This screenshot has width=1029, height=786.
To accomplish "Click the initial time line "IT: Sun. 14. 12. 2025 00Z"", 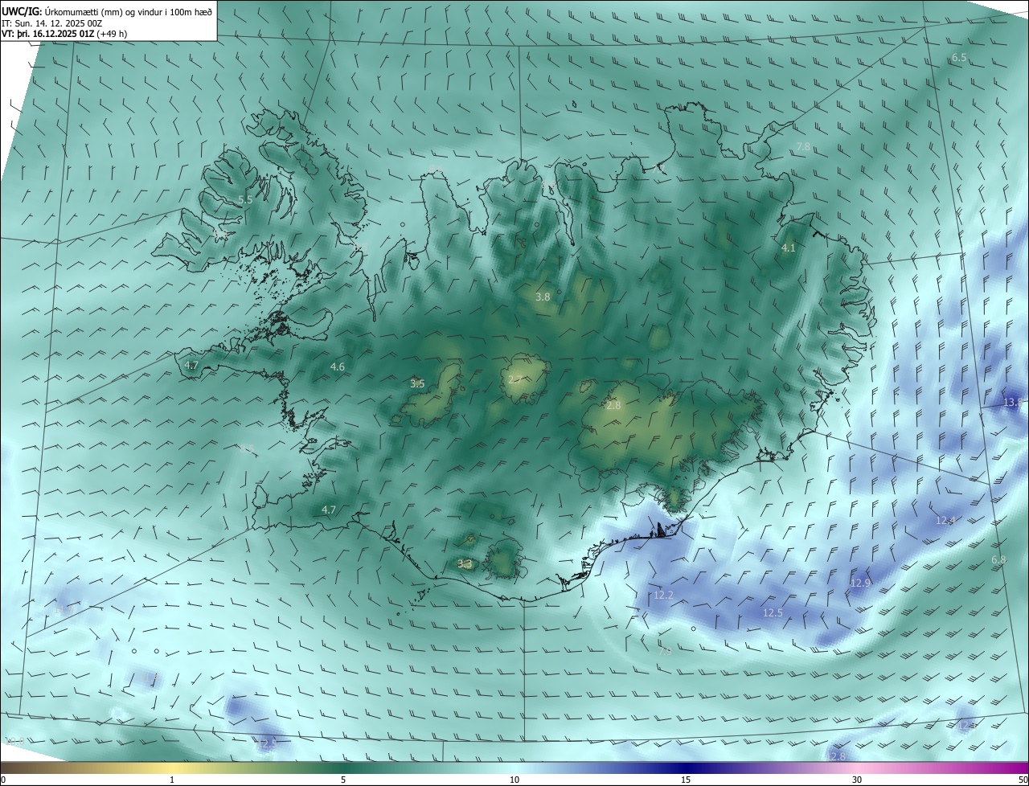I will point(51,23).
